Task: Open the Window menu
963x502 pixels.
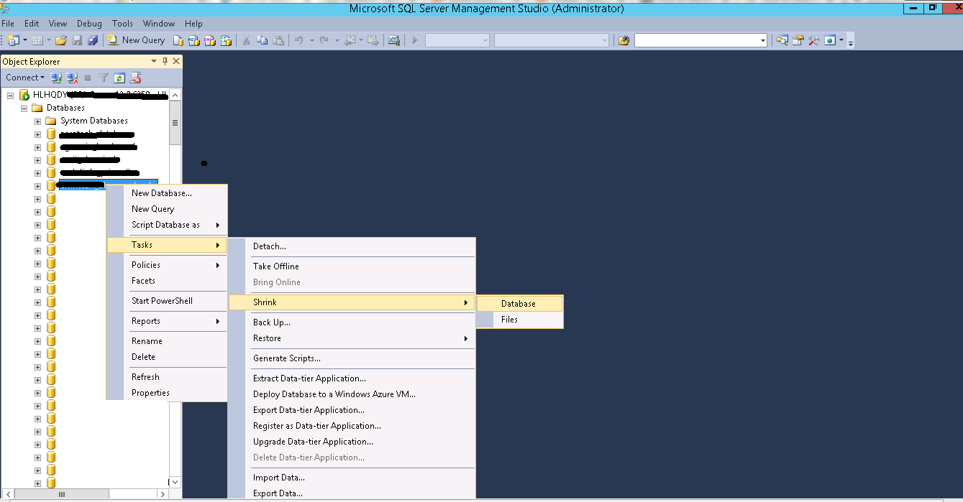Action: [x=159, y=24]
